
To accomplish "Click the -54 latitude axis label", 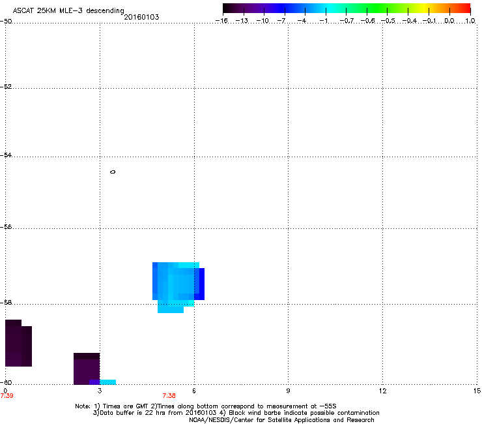I will tap(6, 155).
